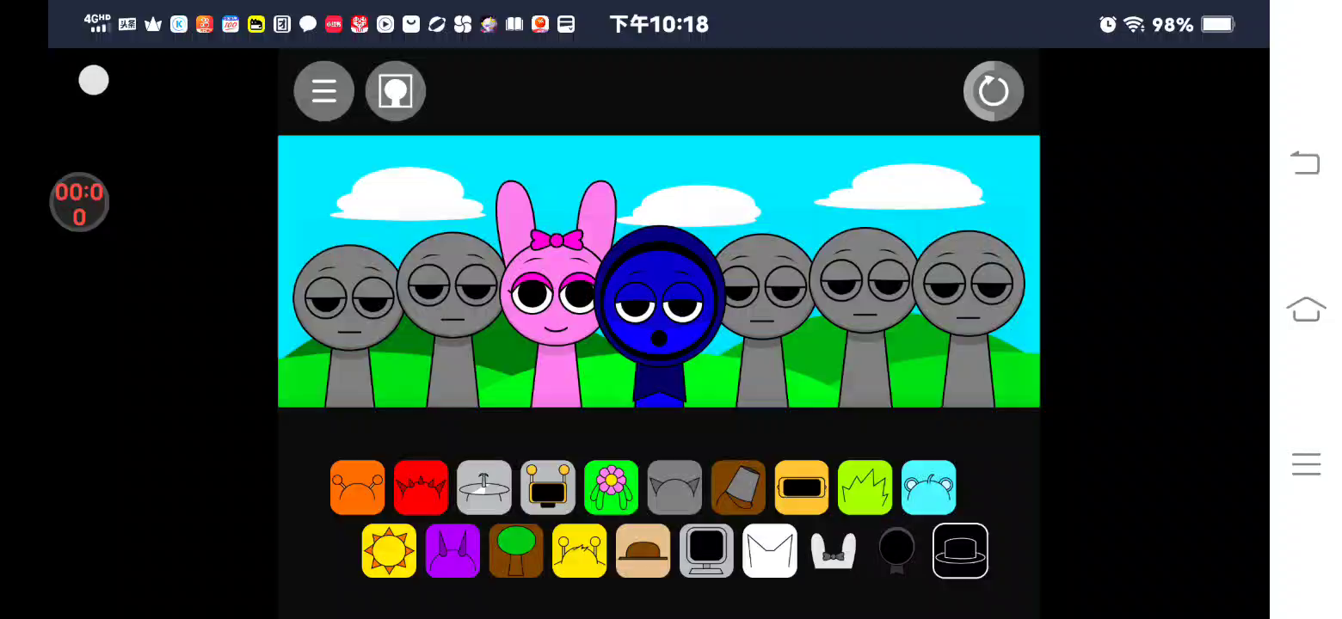Select the gray computer monitor icon
Image resolution: width=1342 pixels, height=619 pixels.
[x=706, y=551]
